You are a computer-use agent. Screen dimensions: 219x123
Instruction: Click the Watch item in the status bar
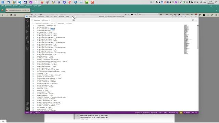(x=37, y=113)
